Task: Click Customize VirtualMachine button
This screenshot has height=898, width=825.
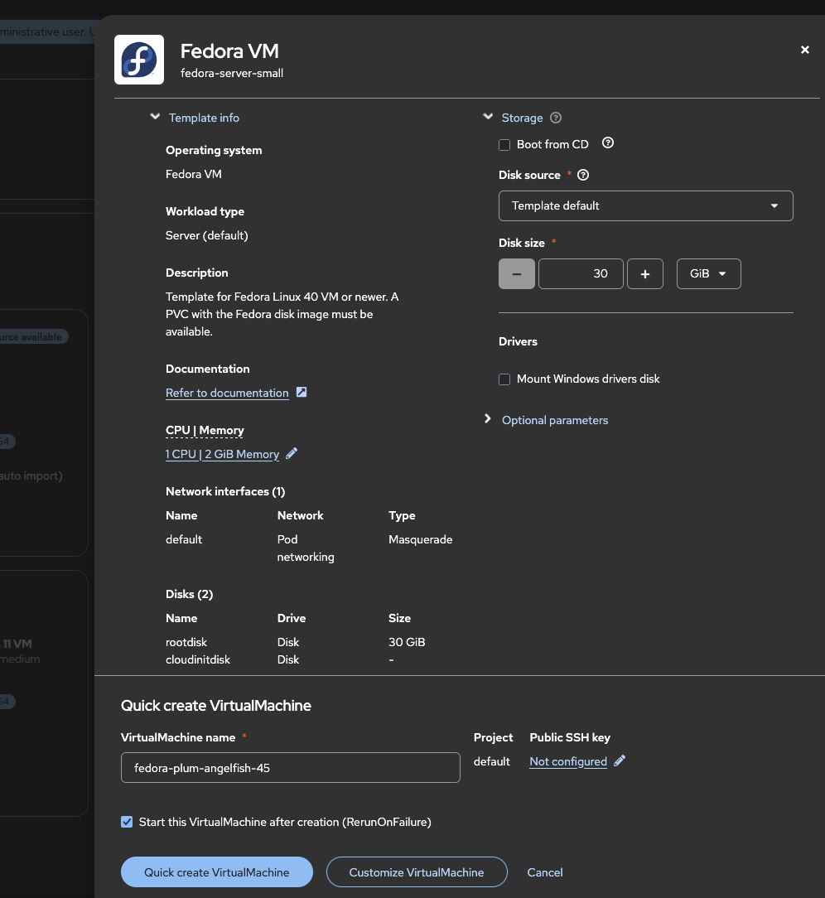Action: 417,872
